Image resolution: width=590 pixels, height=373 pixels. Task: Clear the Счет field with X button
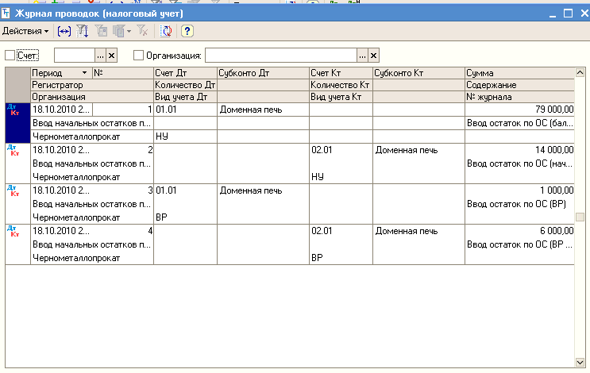pos(112,56)
